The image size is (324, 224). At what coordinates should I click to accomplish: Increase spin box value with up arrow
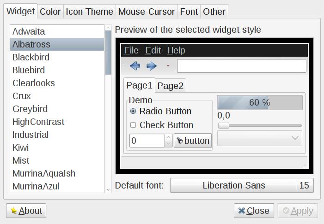[168, 137]
